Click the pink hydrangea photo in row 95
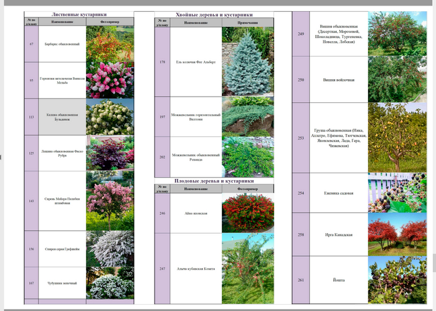436x311 pixels. [x=110, y=80]
